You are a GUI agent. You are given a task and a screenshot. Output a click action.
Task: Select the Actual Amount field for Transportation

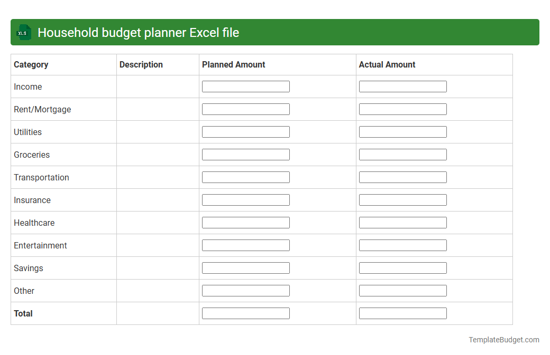402,177
